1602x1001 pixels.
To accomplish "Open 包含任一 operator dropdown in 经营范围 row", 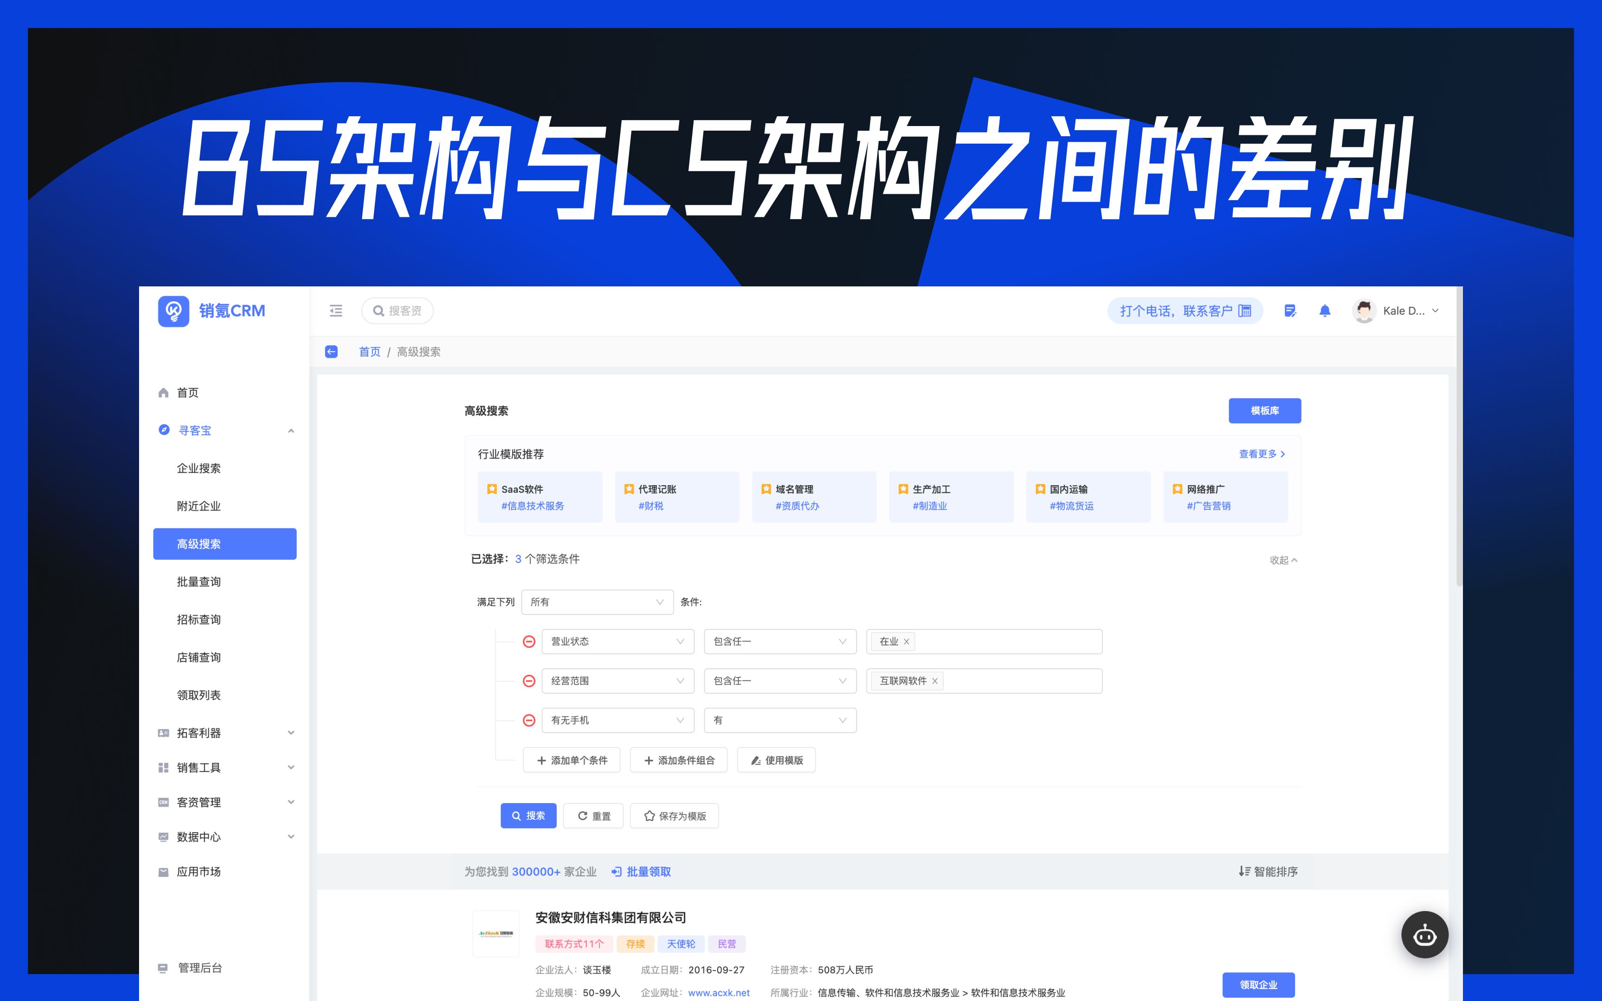I will pyautogui.click(x=780, y=681).
